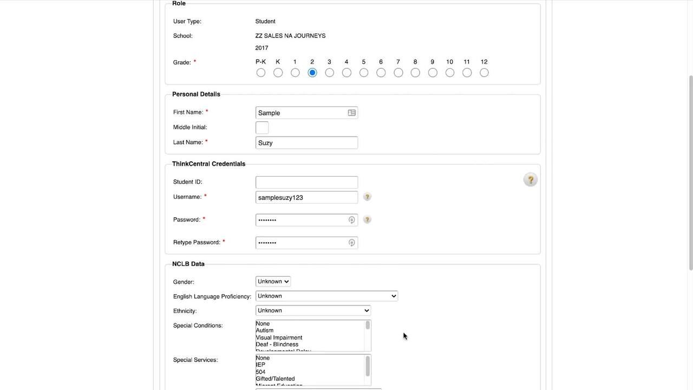Open the Ethnicity dropdown
Viewport: 693px width, 390px height.
[313, 311]
